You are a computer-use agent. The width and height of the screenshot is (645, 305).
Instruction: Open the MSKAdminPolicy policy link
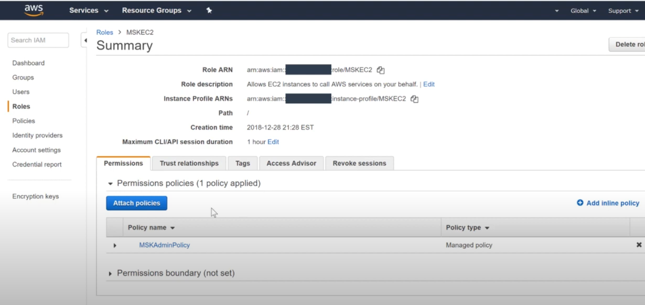165,245
